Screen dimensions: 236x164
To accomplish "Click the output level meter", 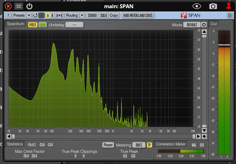I will coord(224,92).
